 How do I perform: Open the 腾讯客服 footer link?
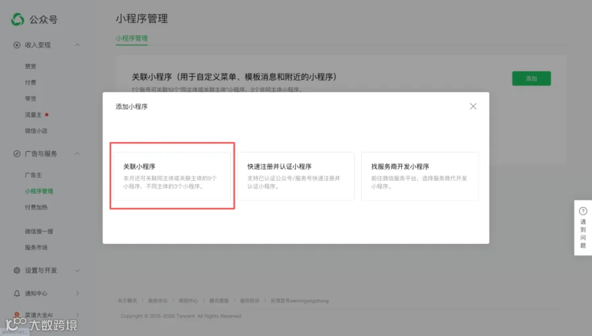click(x=219, y=301)
